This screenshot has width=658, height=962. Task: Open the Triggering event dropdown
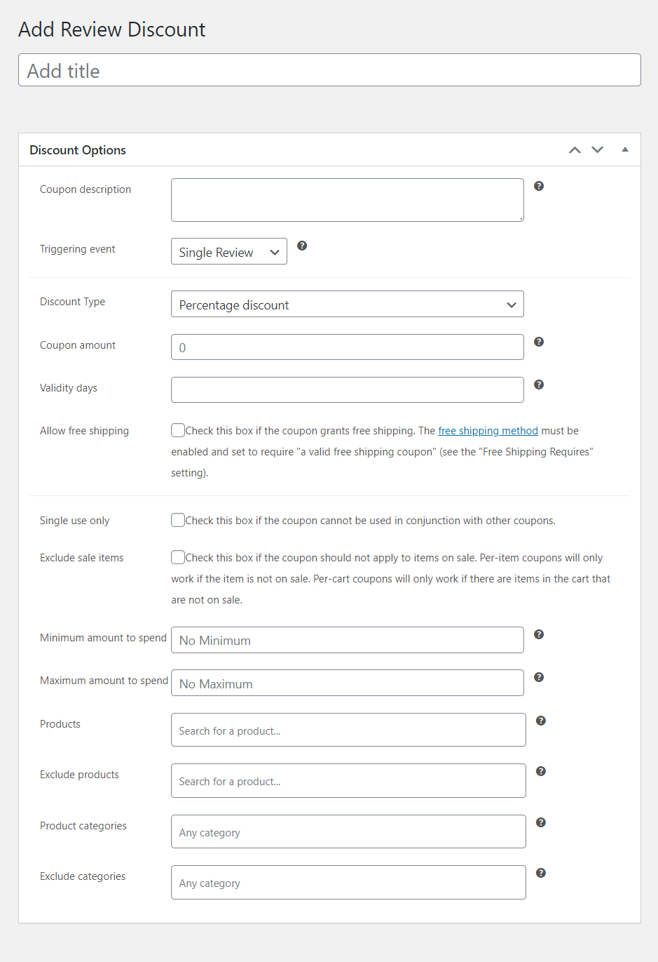(x=229, y=252)
